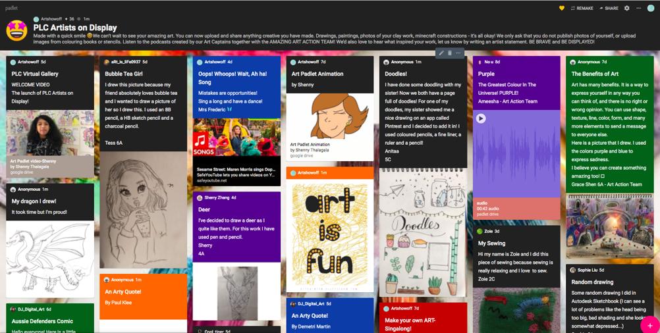Open the Bubble Tea Girl sketch image

pyautogui.click(x=143, y=209)
